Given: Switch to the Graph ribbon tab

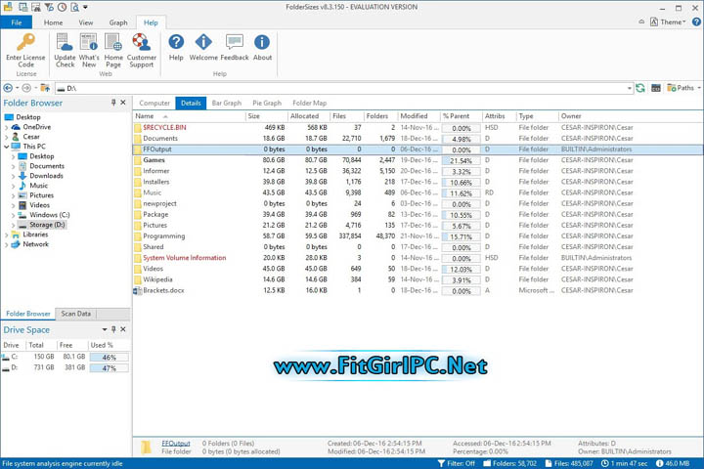Looking at the screenshot, I should (x=117, y=22).
